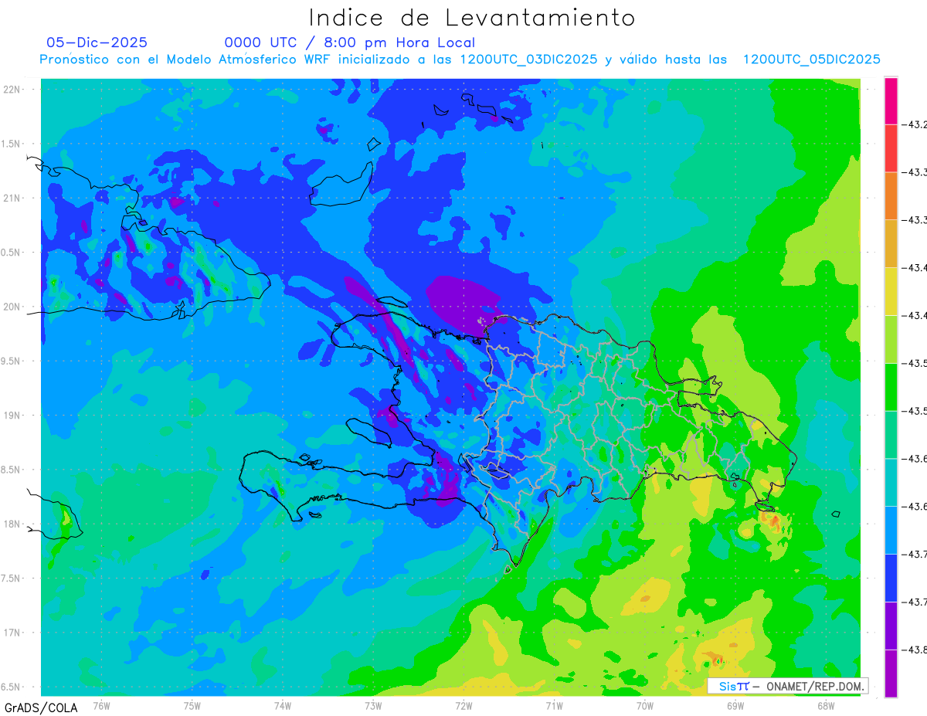Click the date '05-Dic-2025'
The height and width of the screenshot is (716, 927).
point(97,42)
